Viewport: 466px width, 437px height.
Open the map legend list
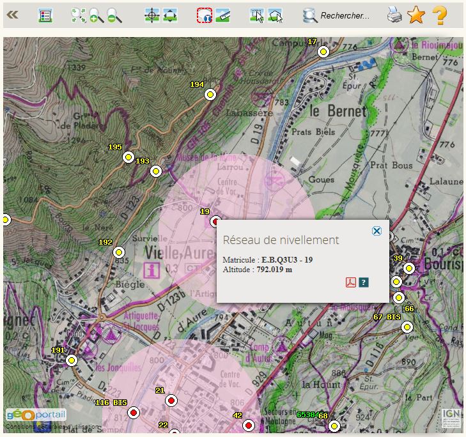coord(46,15)
